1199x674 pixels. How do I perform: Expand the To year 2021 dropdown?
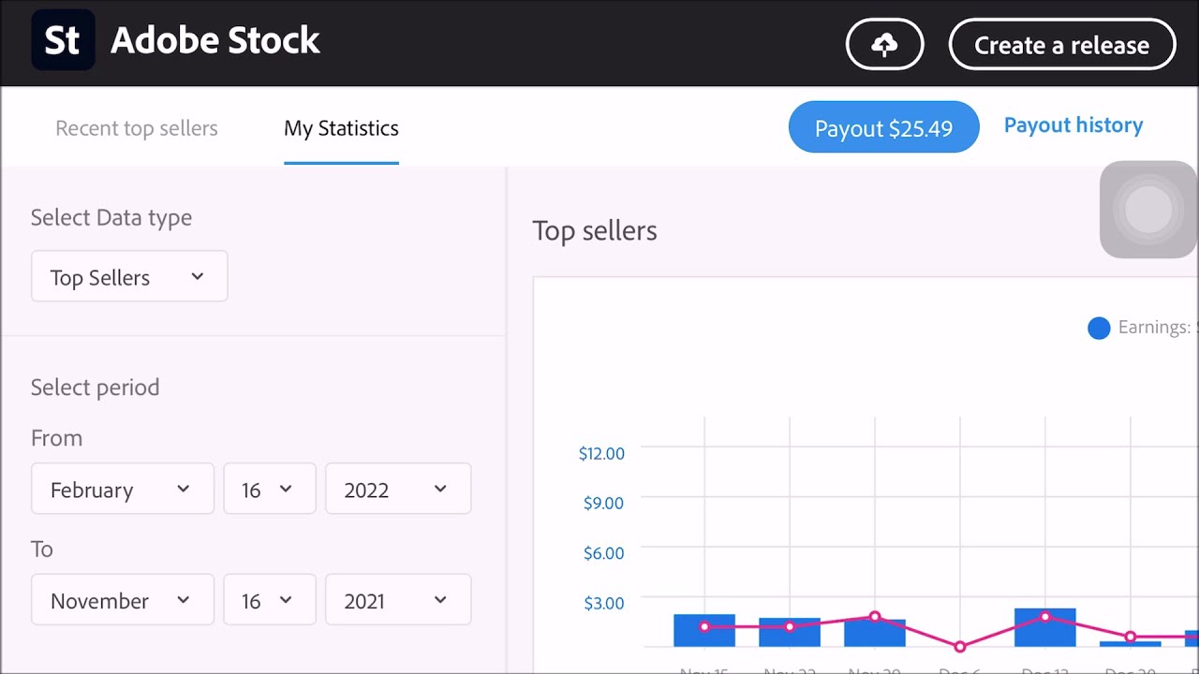[397, 600]
